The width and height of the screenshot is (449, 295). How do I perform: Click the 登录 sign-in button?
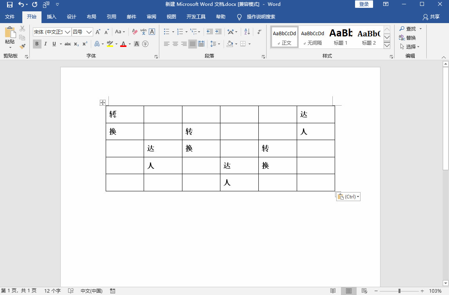(364, 4)
